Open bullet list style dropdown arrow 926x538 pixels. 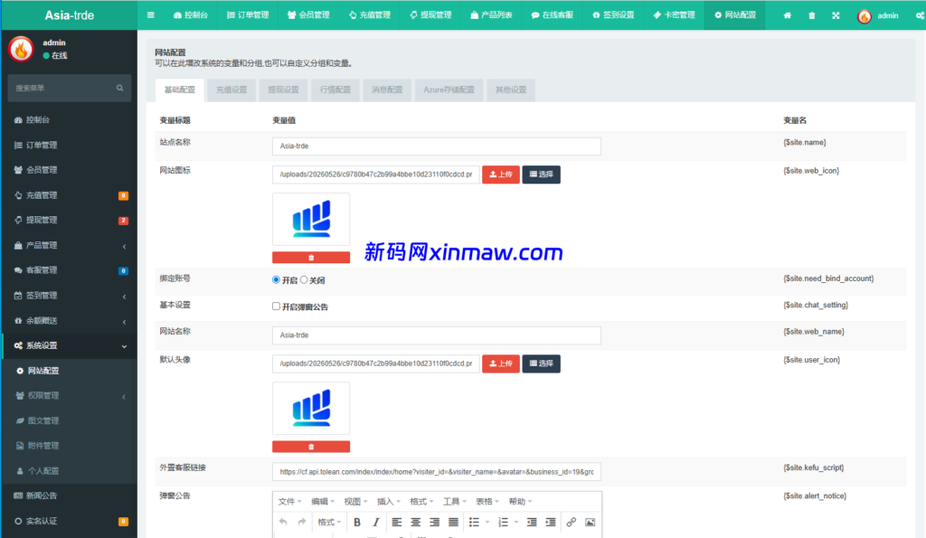pos(487,522)
